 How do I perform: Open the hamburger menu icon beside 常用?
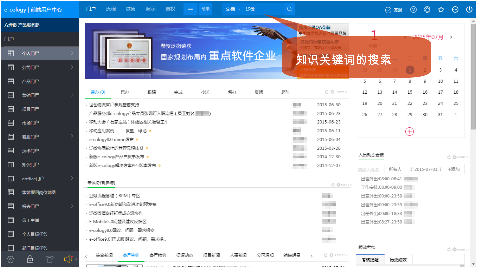[190, 9]
